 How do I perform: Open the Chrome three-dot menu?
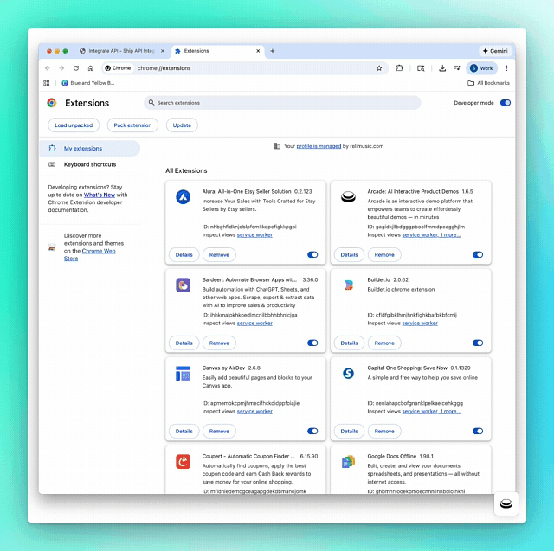[x=506, y=68]
